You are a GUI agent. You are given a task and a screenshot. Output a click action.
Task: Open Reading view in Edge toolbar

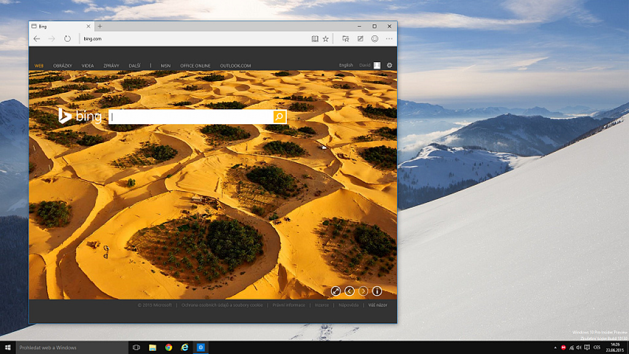pos(315,39)
